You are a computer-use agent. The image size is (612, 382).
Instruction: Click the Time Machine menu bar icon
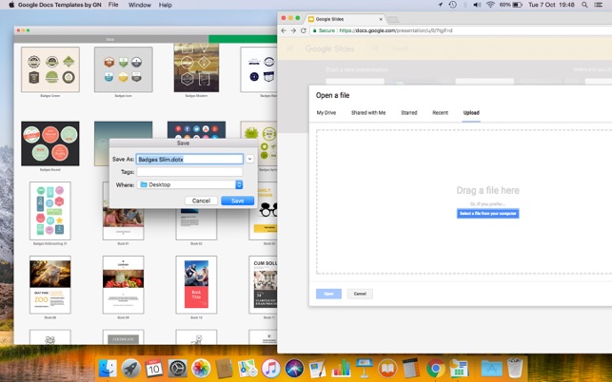click(452, 5)
